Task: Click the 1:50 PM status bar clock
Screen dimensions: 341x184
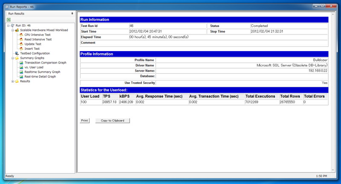Action: (321, 176)
